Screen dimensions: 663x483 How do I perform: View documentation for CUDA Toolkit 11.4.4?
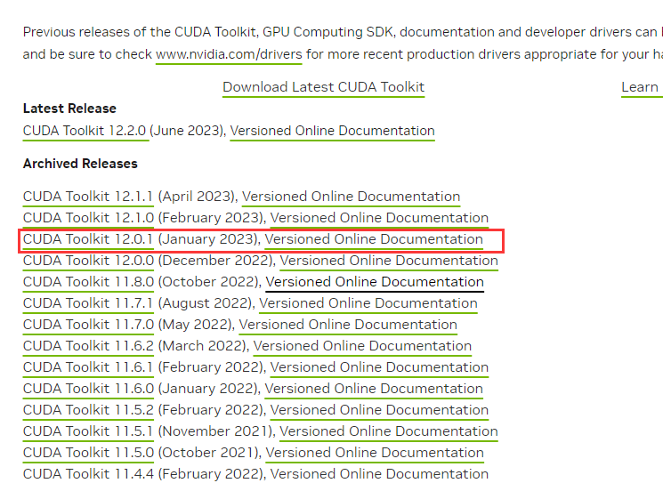pos(379,474)
